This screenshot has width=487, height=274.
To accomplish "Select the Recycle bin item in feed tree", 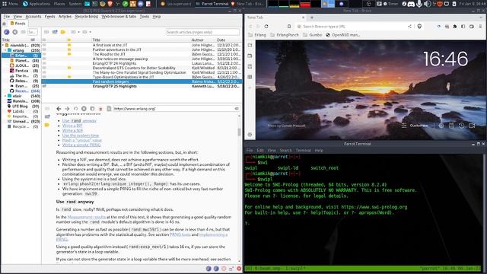I will (x=21, y=126).
